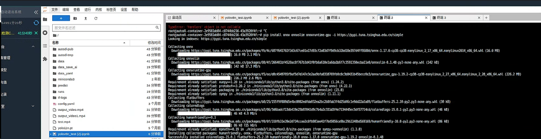The image size is (541, 139).
Task: Click the file name filter input field
Action: 106,28
